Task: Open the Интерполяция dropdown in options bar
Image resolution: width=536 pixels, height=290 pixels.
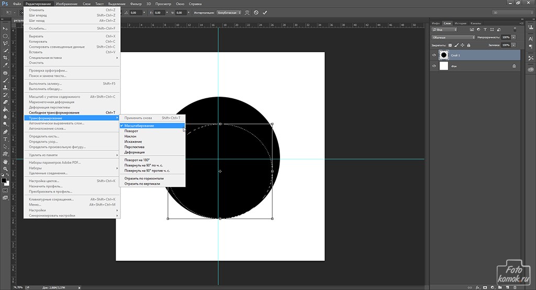Action: point(229,13)
